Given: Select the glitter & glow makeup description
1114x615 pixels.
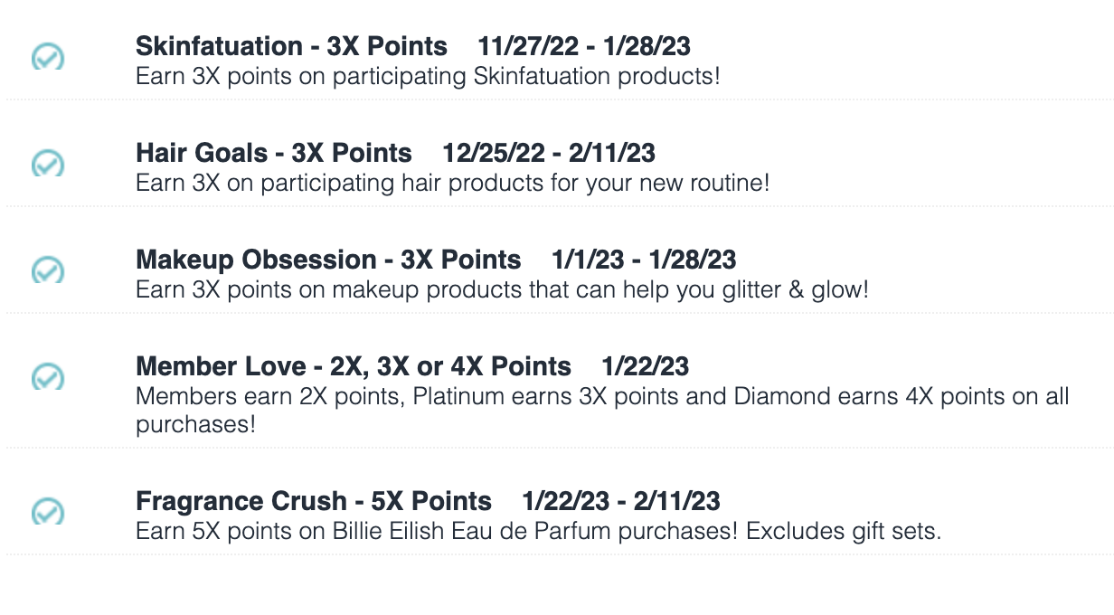Looking at the screenshot, I should click(x=502, y=289).
